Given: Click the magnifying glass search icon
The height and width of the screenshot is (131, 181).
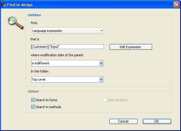Looking at the screenshot, I should click(x=16, y=22).
